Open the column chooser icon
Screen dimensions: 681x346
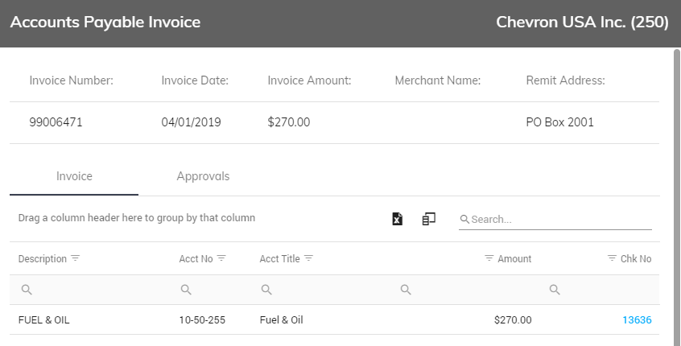pyautogui.click(x=429, y=219)
